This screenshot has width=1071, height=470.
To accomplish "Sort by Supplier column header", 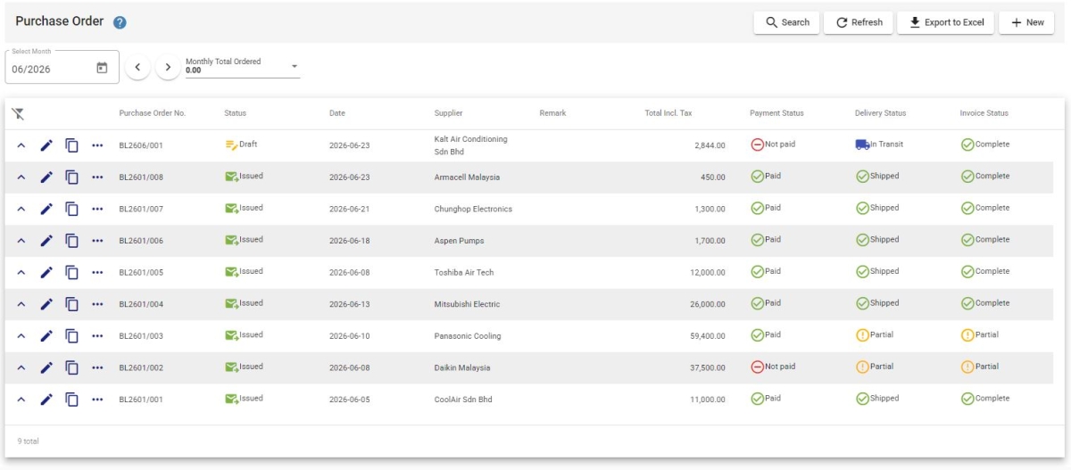I will coord(449,113).
